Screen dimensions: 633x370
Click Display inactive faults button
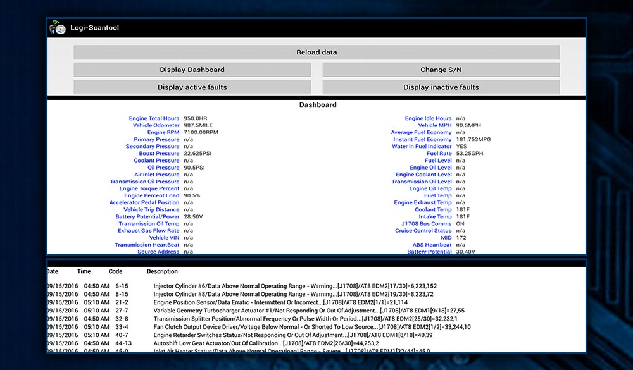click(441, 87)
